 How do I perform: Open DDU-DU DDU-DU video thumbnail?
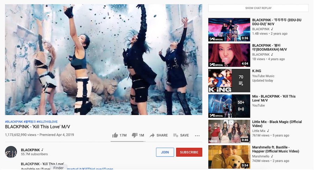point(229,30)
